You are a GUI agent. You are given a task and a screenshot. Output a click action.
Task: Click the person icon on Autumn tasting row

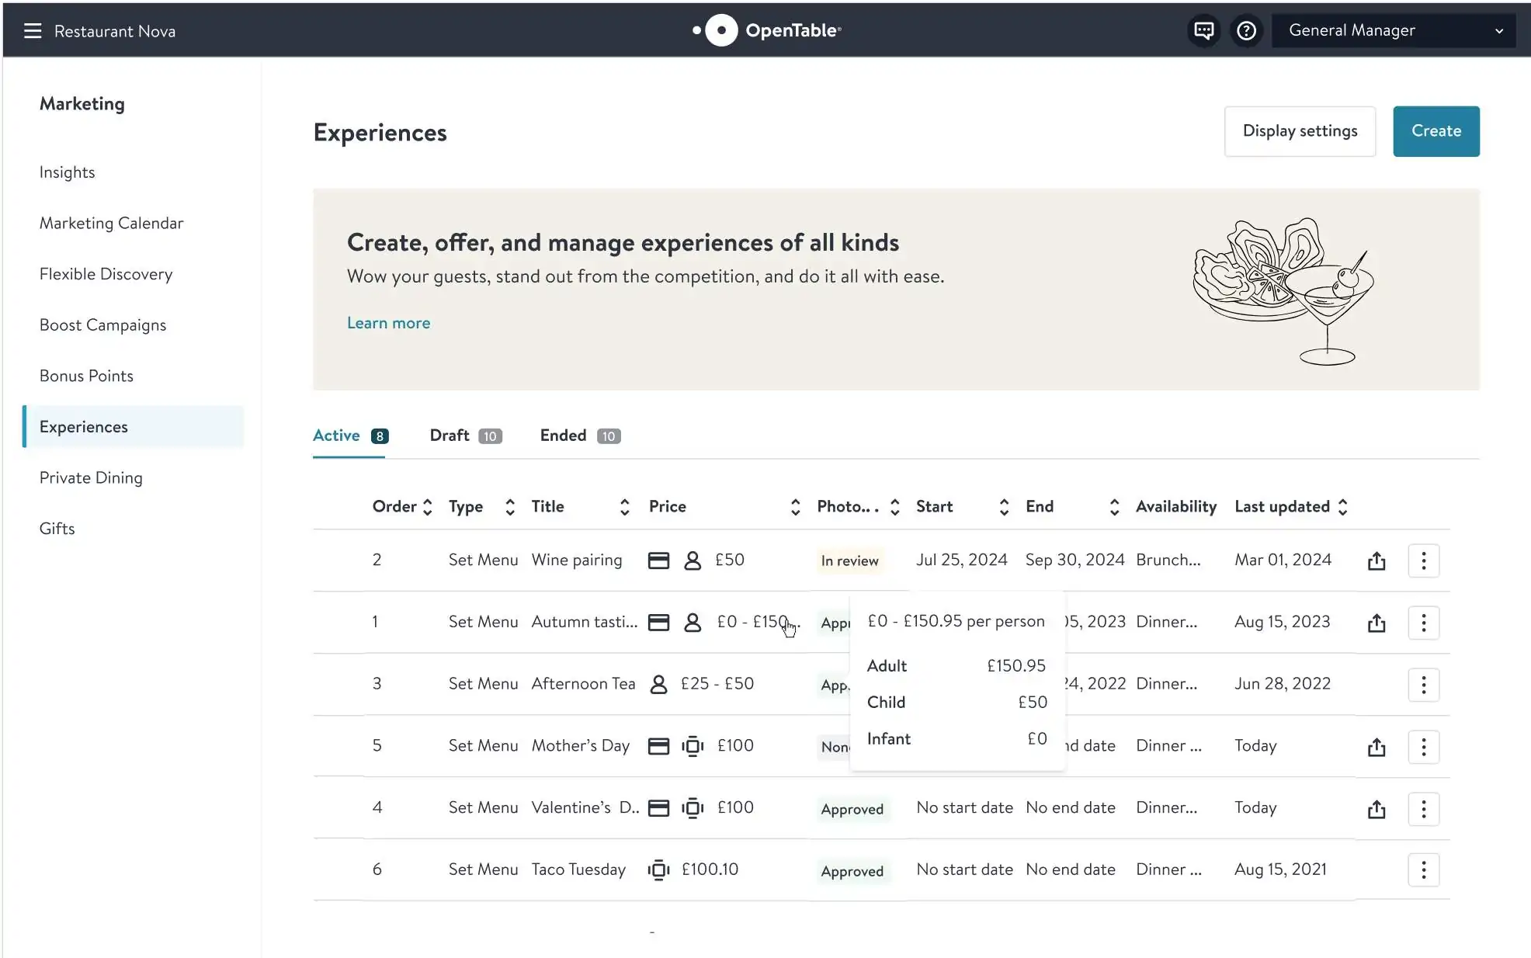pyautogui.click(x=691, y=621)
